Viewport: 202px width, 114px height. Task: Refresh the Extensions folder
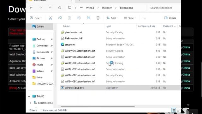60,8
